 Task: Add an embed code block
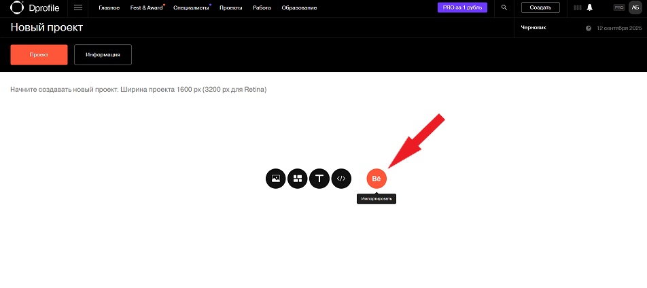click(341, 179)
